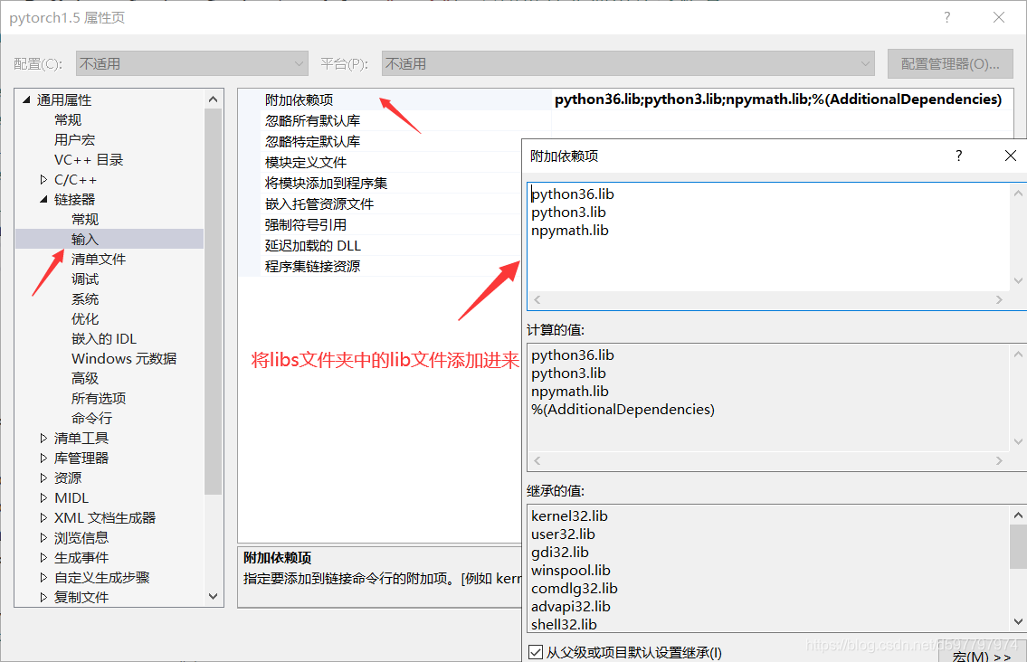Expand the MIDL node
Viewport: 1027px width, 662px height.
43,497
